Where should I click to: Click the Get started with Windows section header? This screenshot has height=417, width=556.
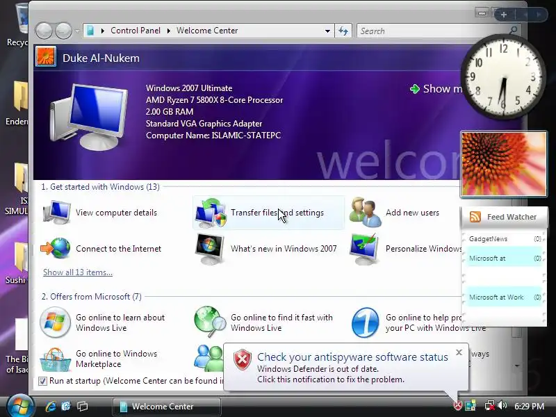coord(100,187)
